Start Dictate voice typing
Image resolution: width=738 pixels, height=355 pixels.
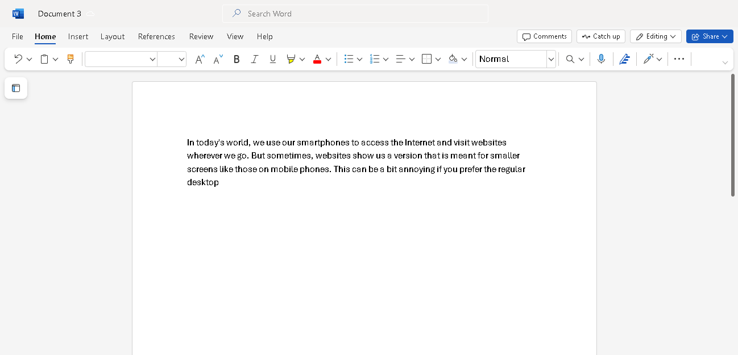tap(601, 59)
